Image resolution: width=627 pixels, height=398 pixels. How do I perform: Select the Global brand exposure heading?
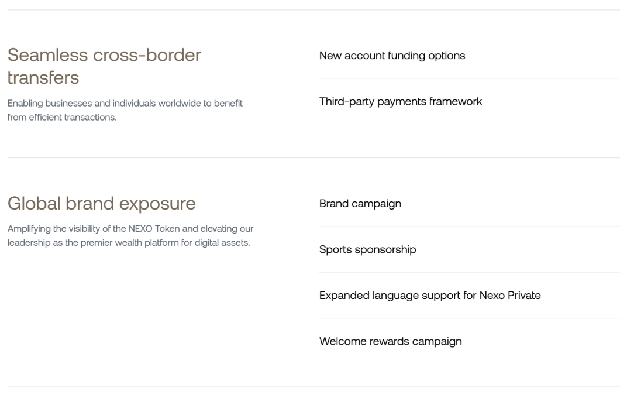point(102,203)
